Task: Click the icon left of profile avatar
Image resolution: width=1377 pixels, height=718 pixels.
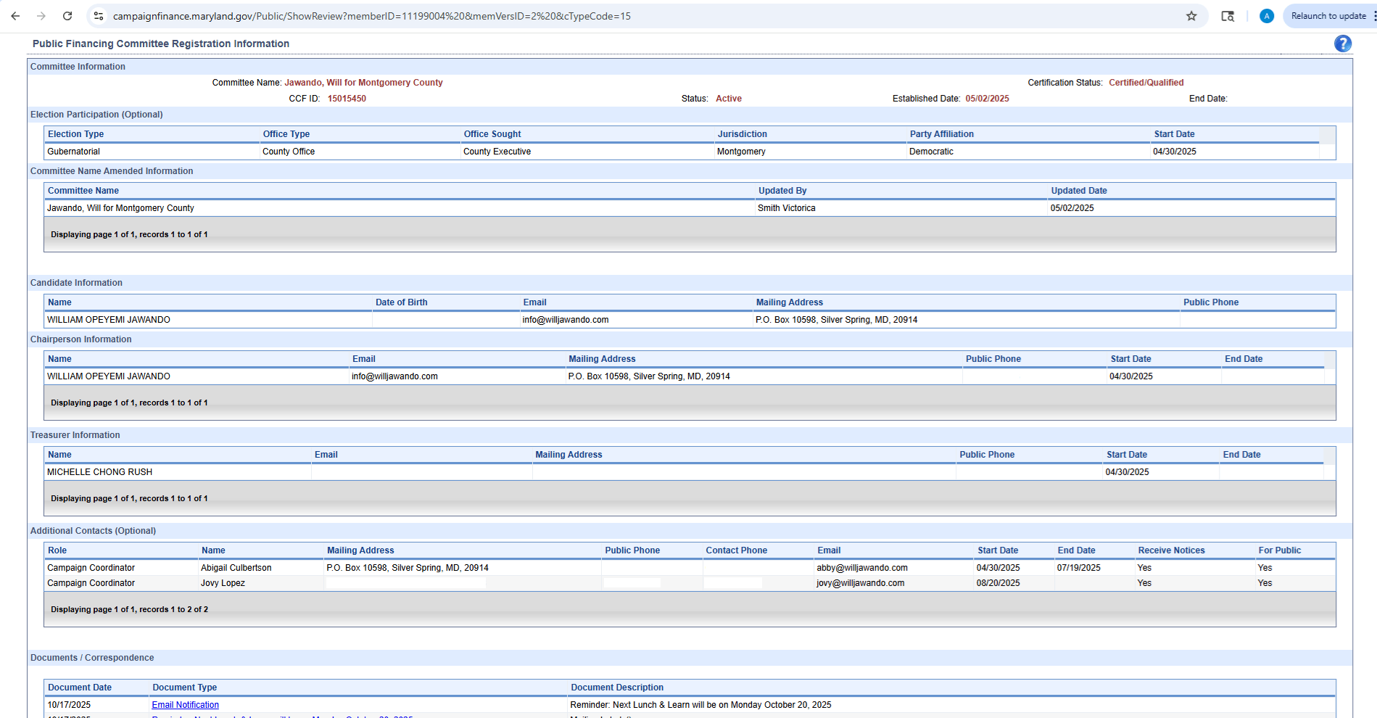Action: click(1228, 16)
